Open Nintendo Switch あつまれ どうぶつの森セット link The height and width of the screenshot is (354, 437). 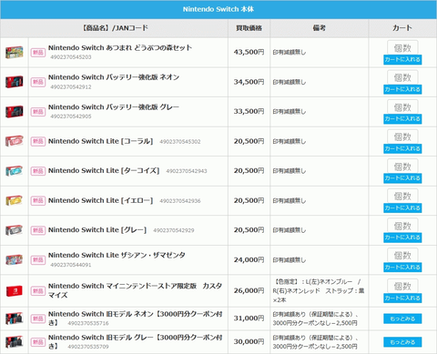tap(120, 47)
